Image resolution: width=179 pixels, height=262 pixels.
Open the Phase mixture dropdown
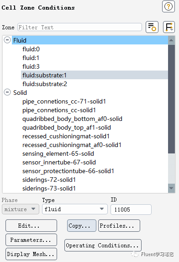[21, 209]
